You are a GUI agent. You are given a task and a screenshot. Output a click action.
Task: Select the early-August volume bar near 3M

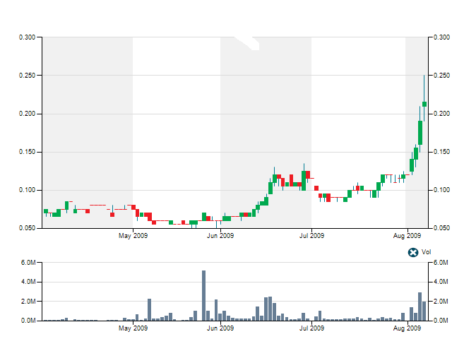coord(420,307)
